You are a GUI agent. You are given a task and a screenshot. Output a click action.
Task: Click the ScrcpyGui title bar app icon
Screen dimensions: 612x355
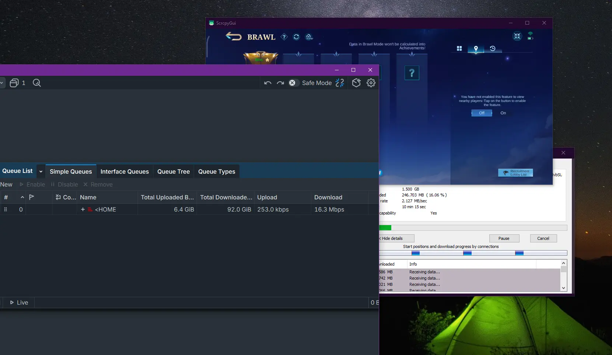pos(211,23)
